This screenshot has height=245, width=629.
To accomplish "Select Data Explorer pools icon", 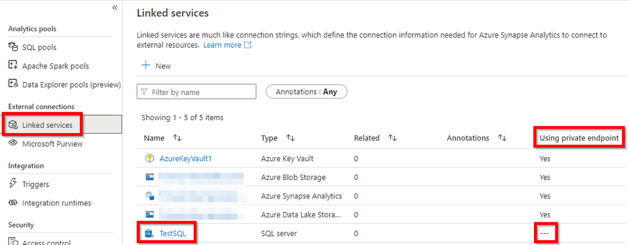I will click(x=13, y=84).
